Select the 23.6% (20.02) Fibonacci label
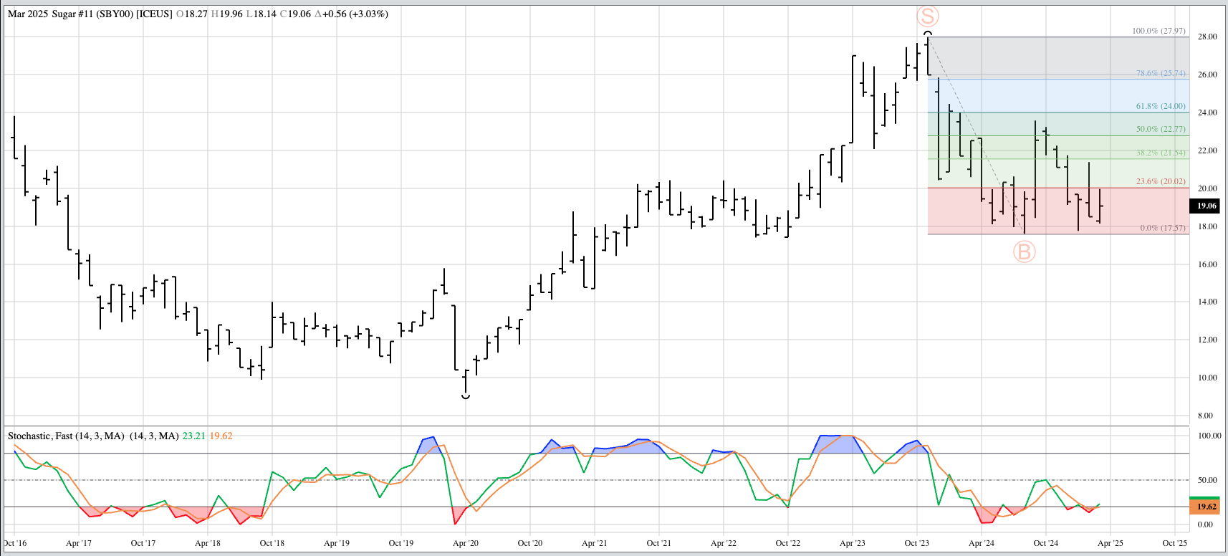Viewport: 1228px width, 556px height. pos(1160,181)
